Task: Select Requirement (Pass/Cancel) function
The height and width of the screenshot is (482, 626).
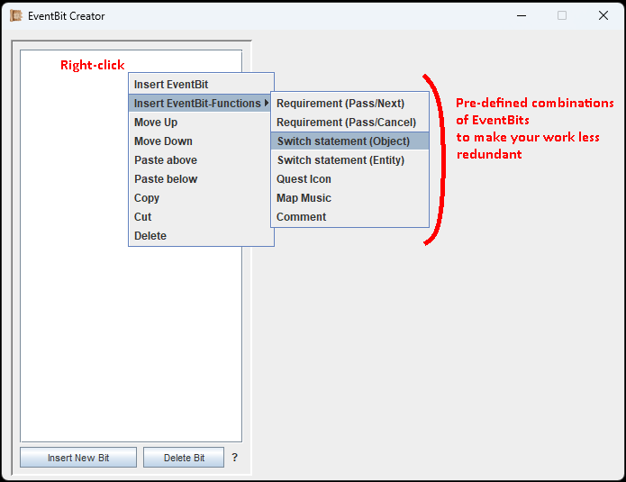Action: [x=346, y=123]
